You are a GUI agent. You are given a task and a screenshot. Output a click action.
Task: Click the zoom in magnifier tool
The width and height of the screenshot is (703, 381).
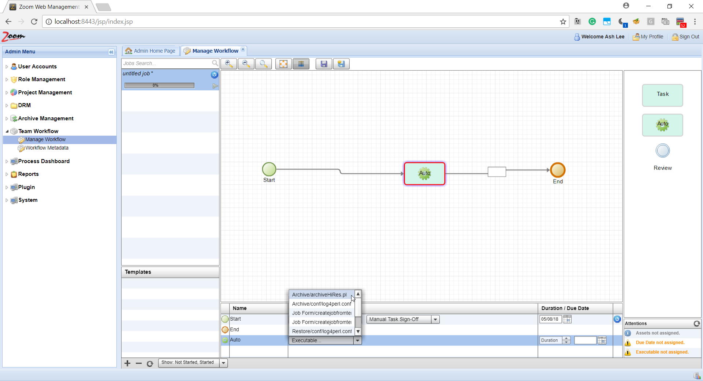(x=228, y=64)
